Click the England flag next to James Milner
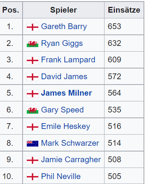Viewport: 147px width, 184px height. [33, 94]
